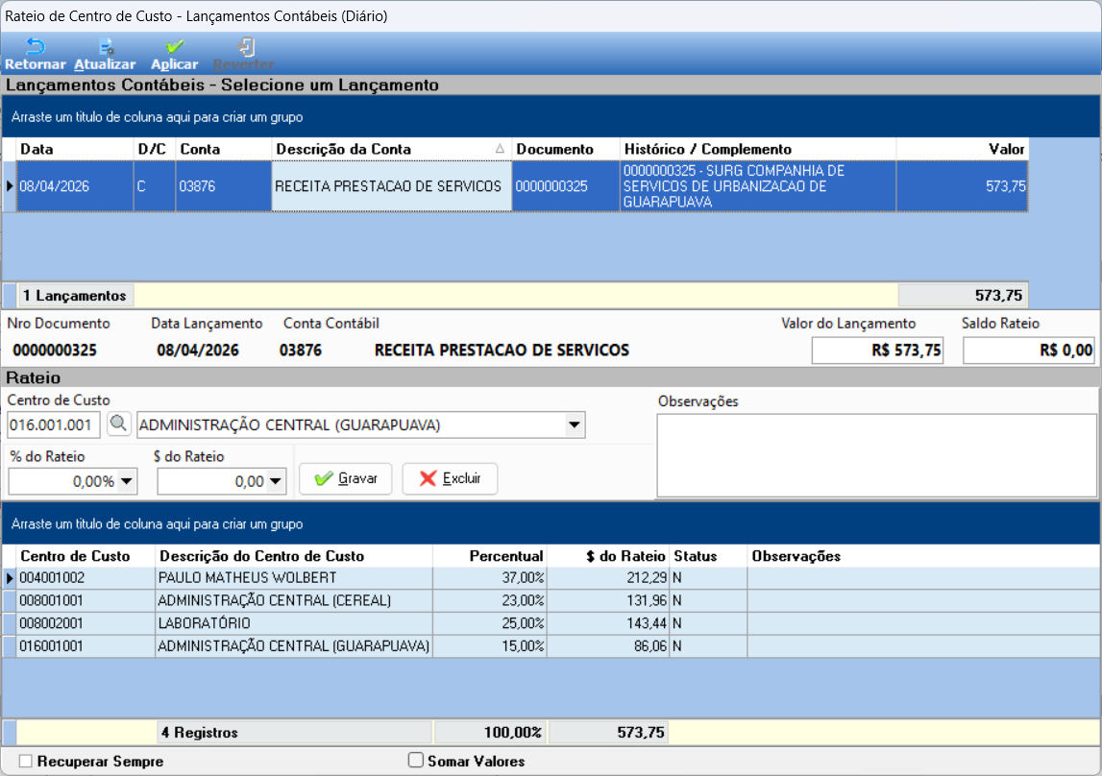Sort by Descrição da Conta column header
1102x776 pixels.
[x=391, y=149]
